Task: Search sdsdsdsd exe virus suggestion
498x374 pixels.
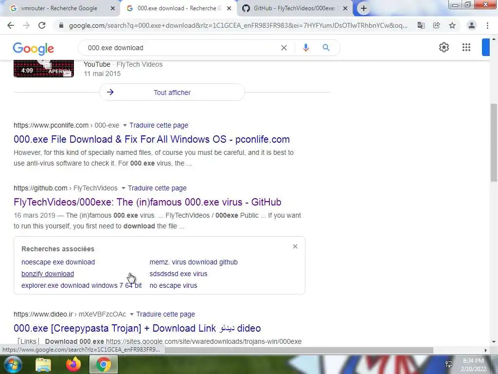Action: [178, 274]
